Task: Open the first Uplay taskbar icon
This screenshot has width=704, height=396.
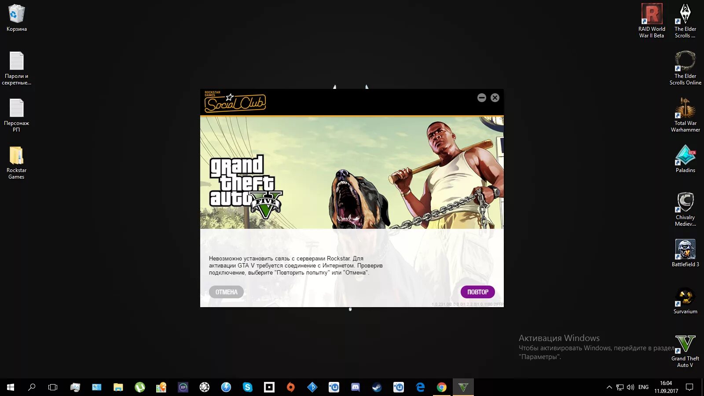Action: tap(334, 387)
